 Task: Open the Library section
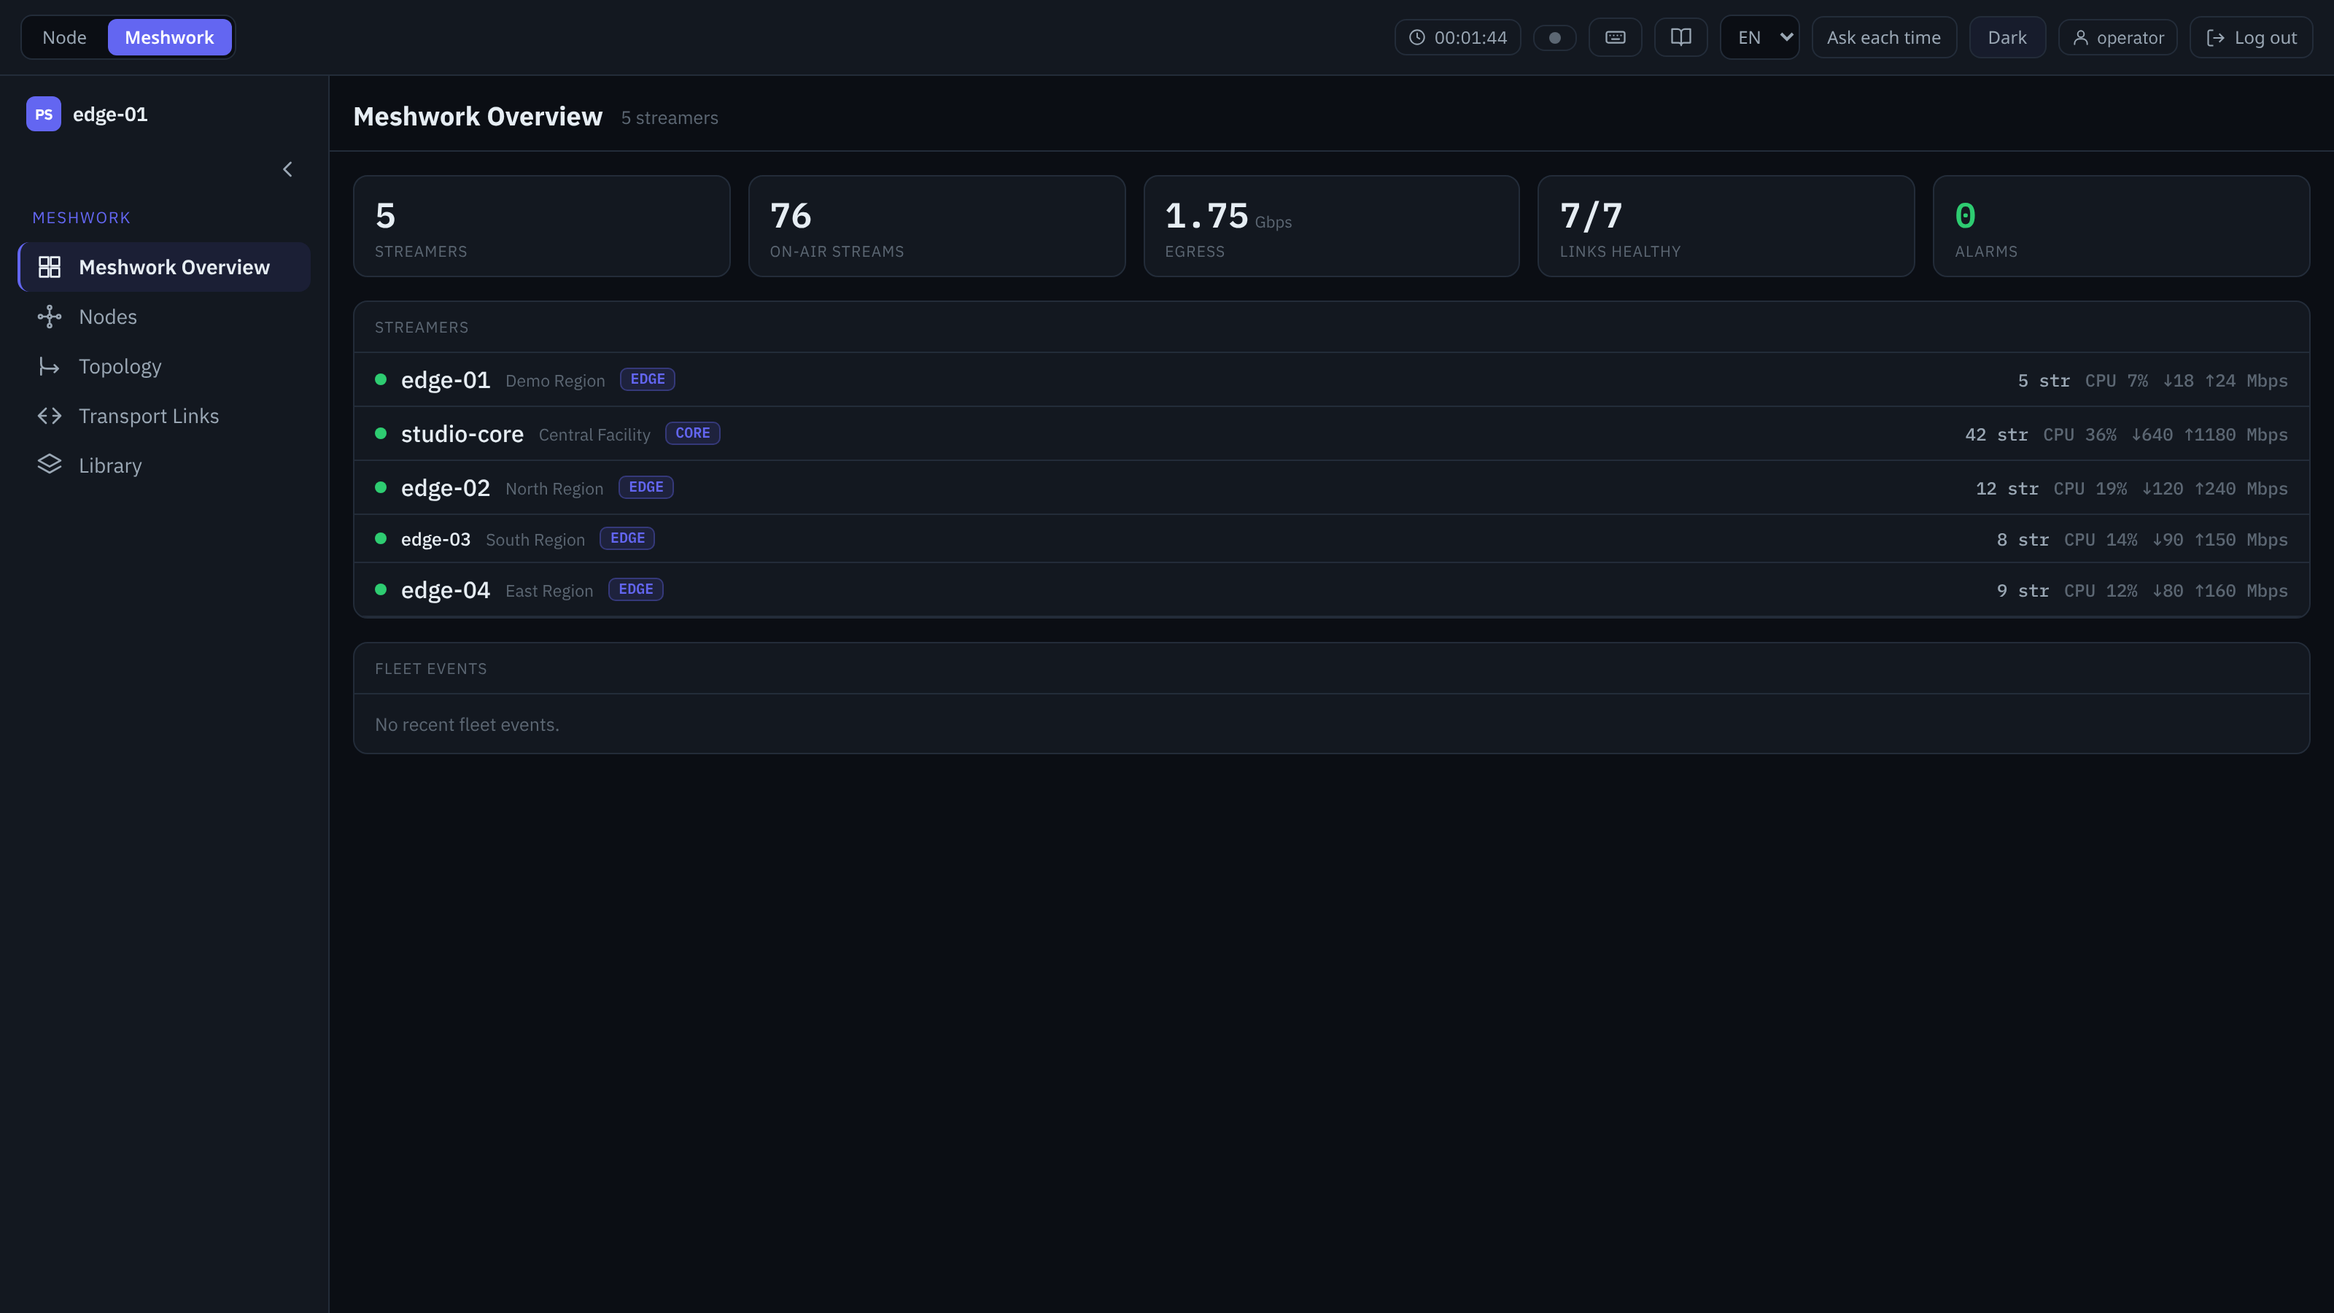click(165, 466)
